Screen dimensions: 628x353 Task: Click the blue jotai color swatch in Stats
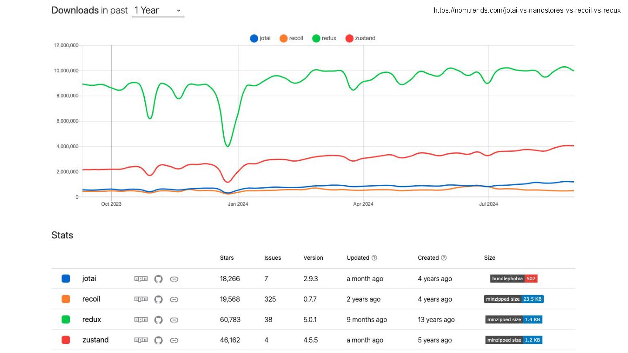(x=66, y=278)
